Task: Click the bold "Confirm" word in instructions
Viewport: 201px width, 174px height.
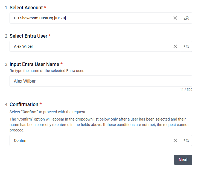Action: (x=30, y=112)
